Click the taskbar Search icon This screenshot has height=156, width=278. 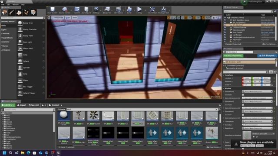point(10,153)
